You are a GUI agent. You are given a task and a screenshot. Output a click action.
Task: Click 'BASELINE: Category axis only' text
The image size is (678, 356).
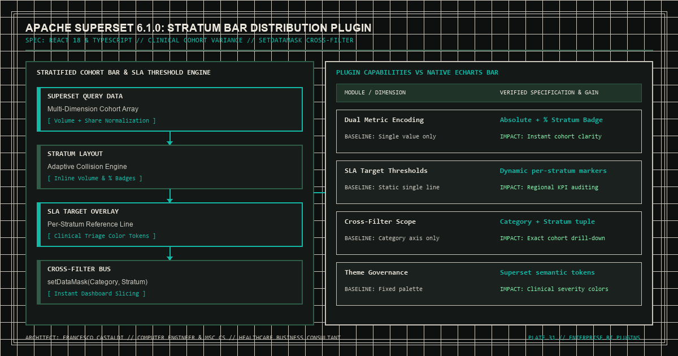[392, 238]
